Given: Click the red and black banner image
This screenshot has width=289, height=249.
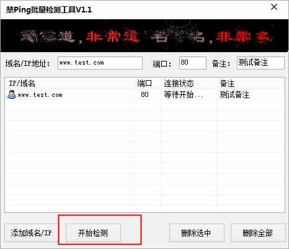Looking at the screenshot, I should point(144,35).
